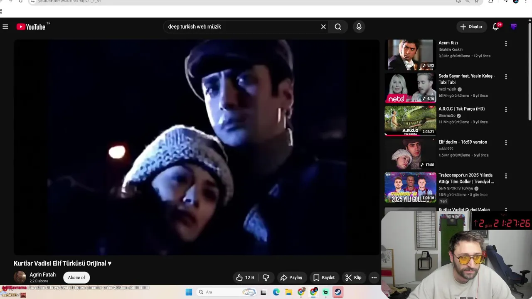The width and height of the screenshot is (532, 299).
Task: Dislike the video with thumbs down
Action: [266, 277]
